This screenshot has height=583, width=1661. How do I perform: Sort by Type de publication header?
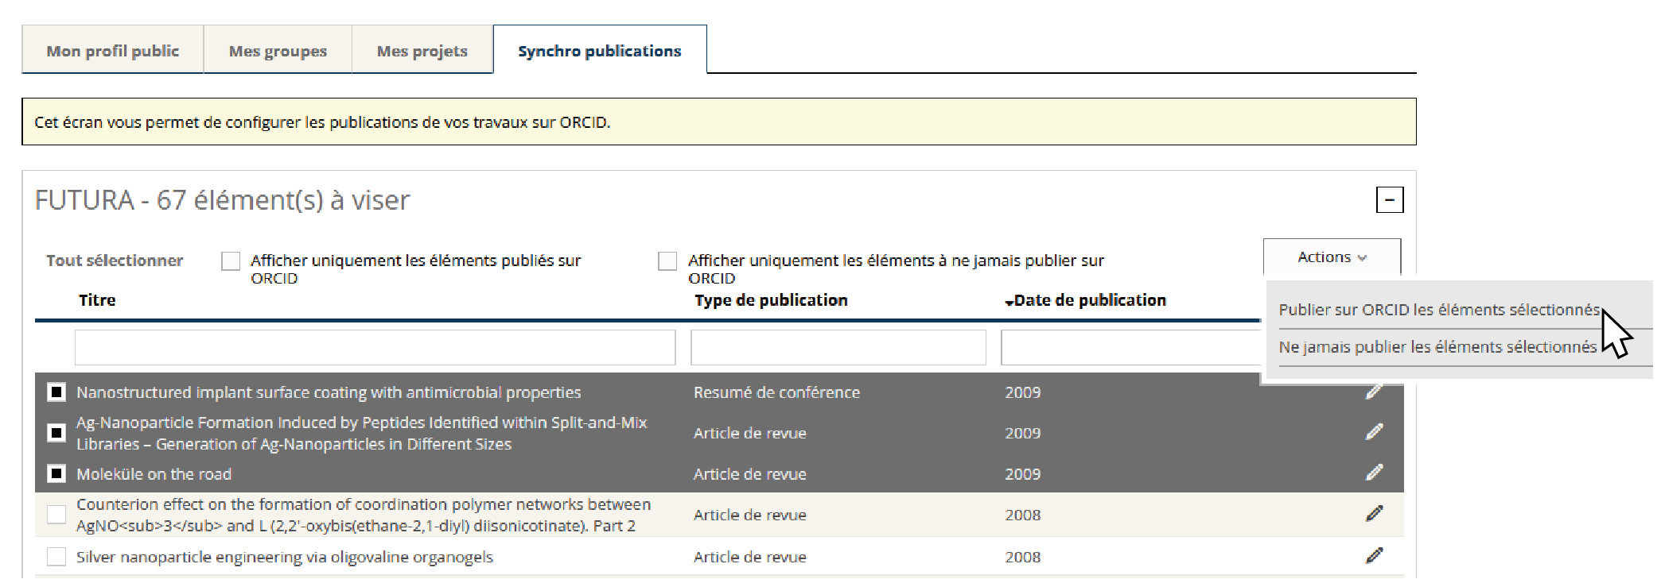coord(771,300)
